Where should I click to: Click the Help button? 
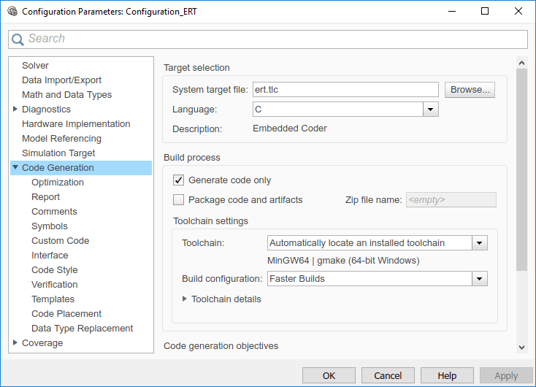coord(447,375)
